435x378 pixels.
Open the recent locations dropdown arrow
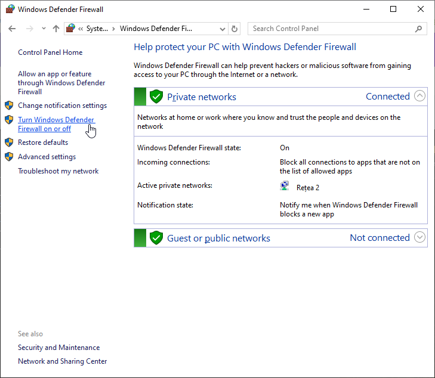[x=44, y=28]
